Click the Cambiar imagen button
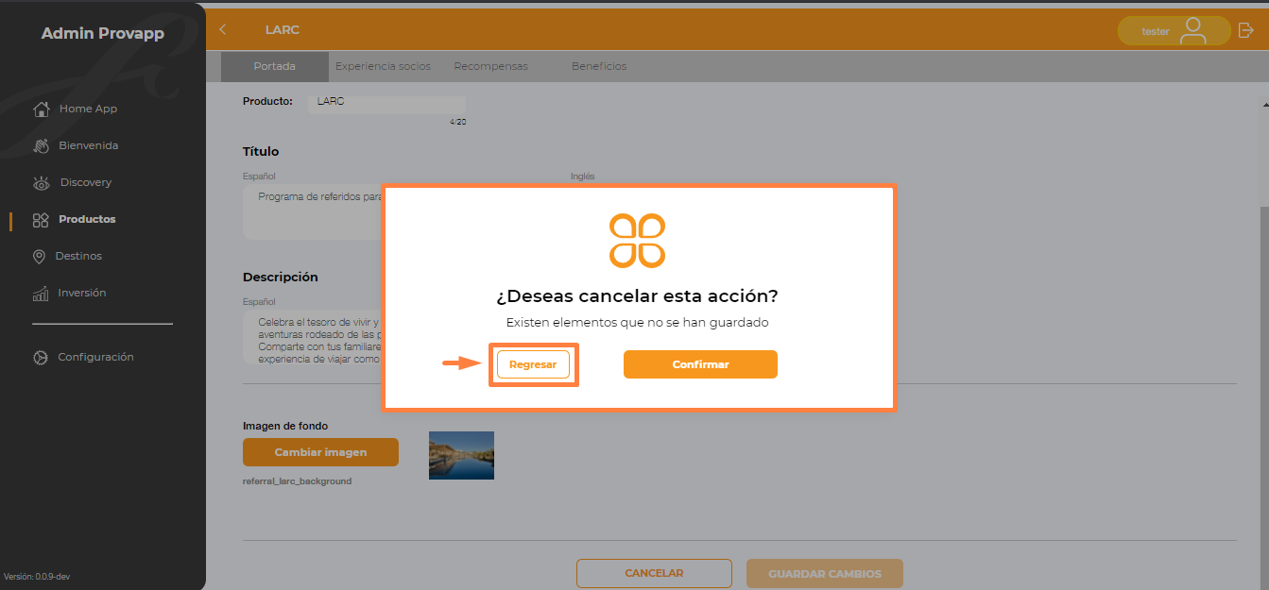The height and width of the screenshot is (590, 1269). tap(320, 452)
